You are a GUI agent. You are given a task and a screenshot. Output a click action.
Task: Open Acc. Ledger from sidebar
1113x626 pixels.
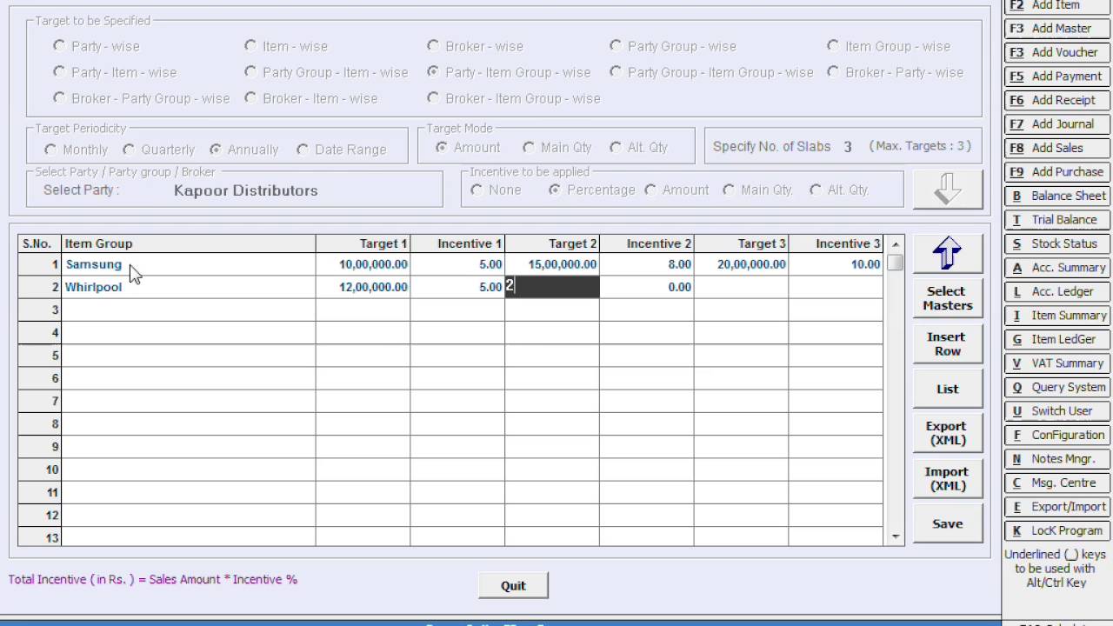[1056, 291]
